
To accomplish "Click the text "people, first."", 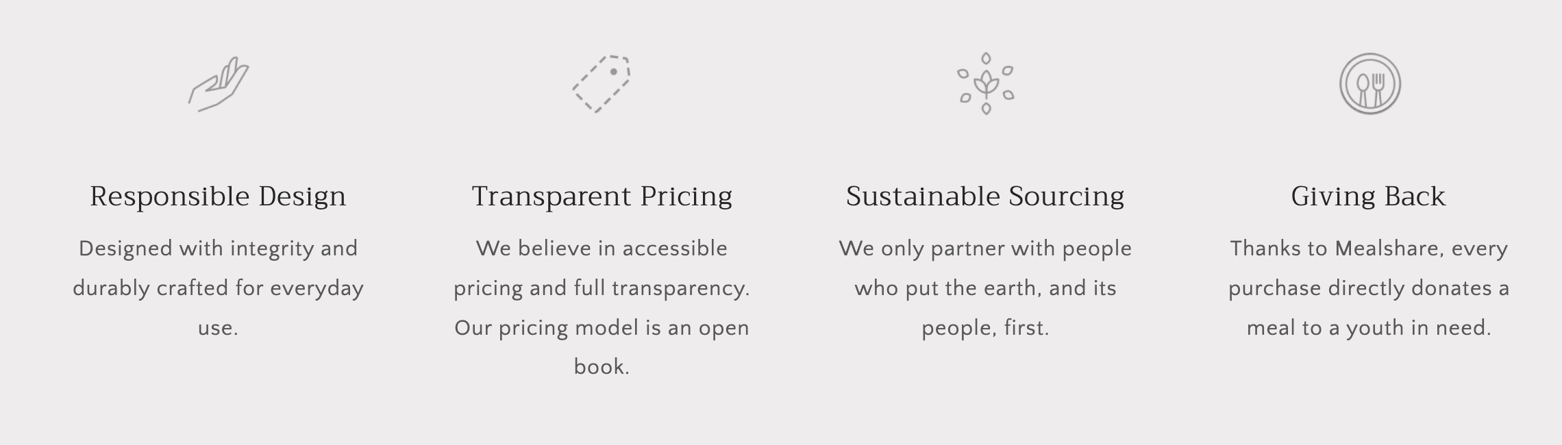I will point(985,328).
